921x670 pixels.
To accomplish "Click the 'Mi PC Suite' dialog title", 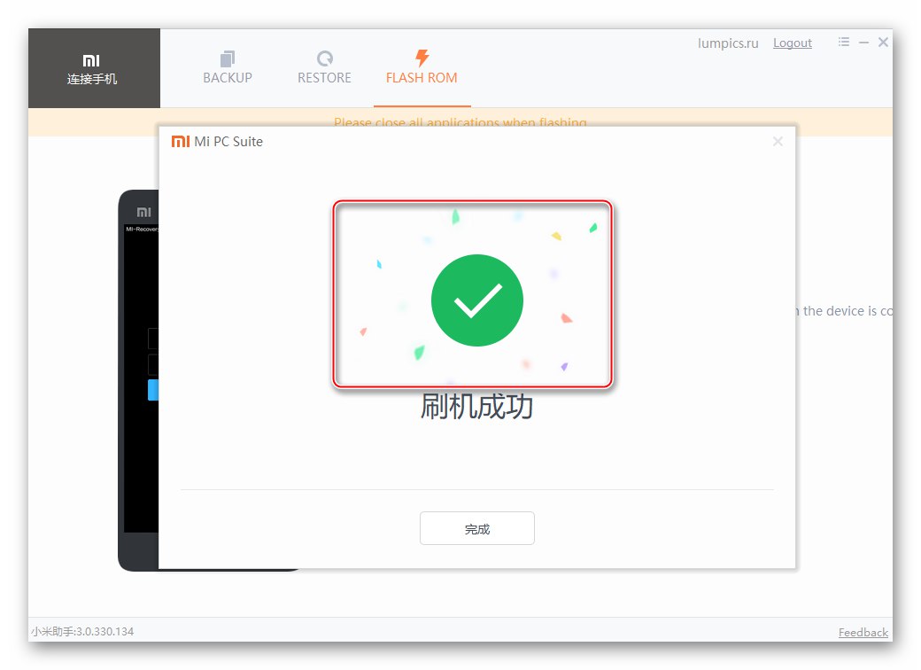I will pos(228,142).
